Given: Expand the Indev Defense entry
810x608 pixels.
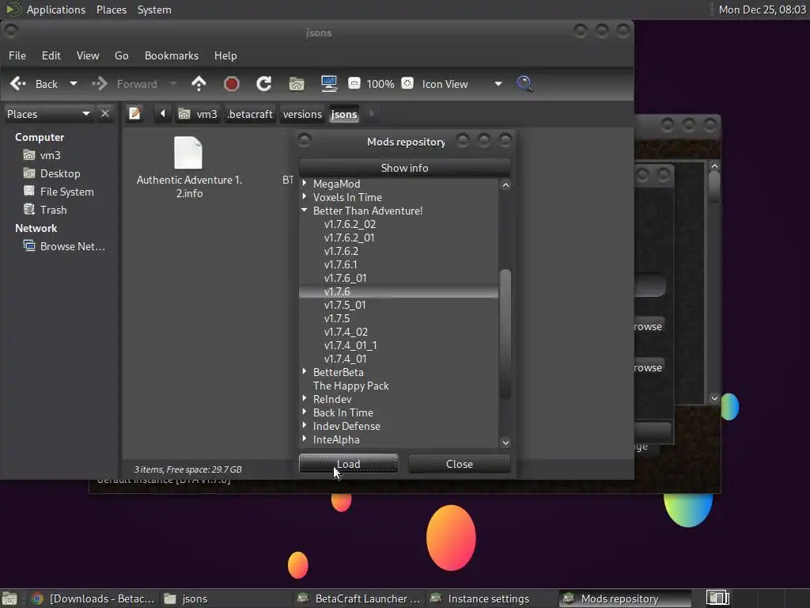Looking at the screenshot, I should [305, 425].
